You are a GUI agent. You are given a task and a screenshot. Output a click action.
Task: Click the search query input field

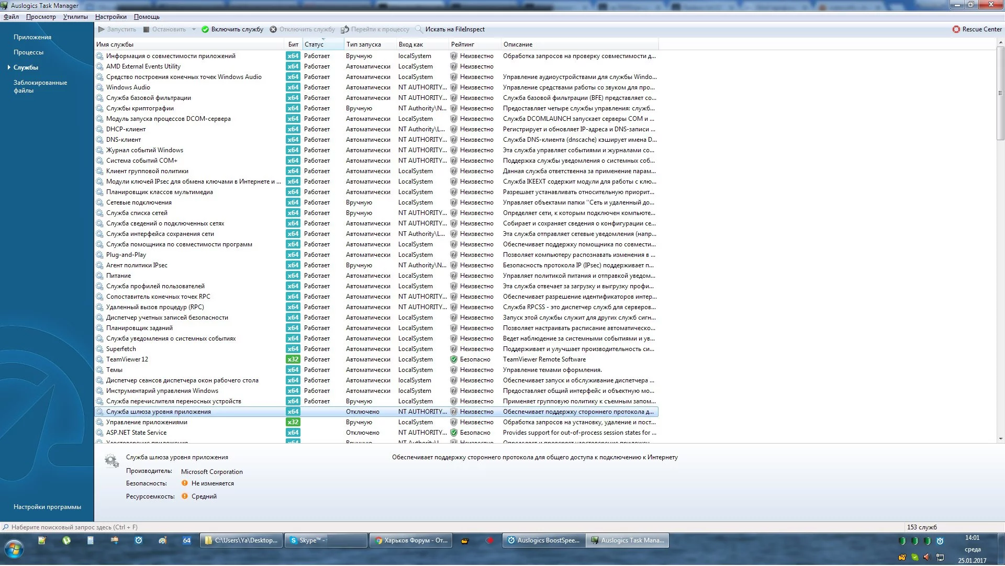209,528
